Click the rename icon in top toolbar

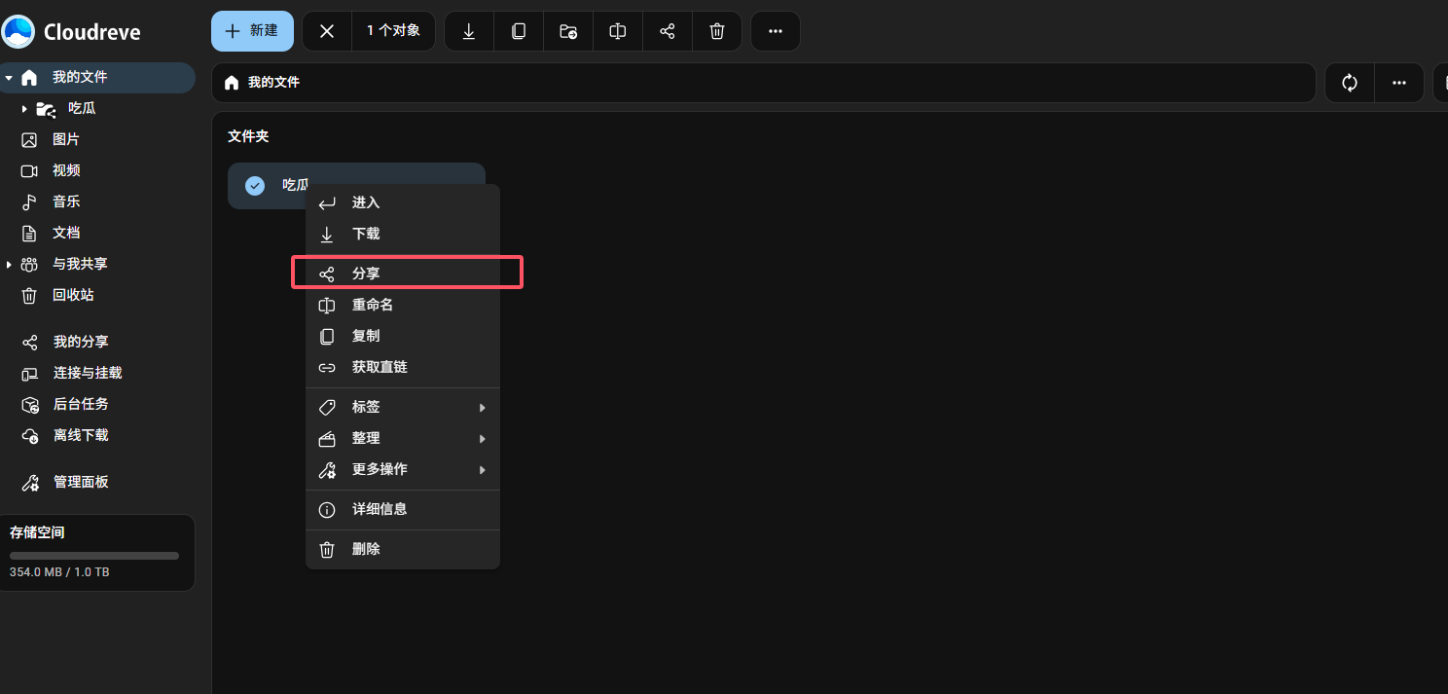pyautogui.click(x=618, y=31)
